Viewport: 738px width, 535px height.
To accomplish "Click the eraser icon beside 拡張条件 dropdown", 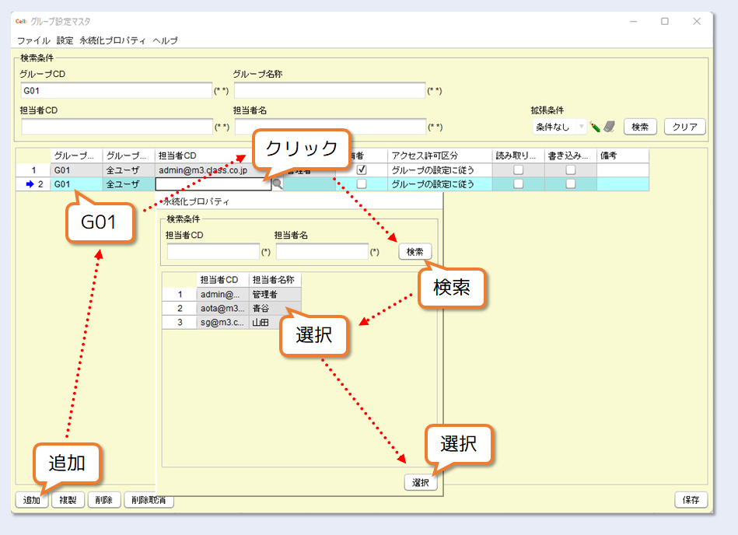I will tap(609, 127).
